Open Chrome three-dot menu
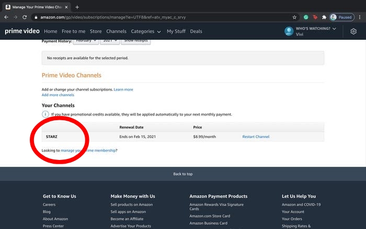The width and height of the screenshot is (366, 229). click(360, 17)
